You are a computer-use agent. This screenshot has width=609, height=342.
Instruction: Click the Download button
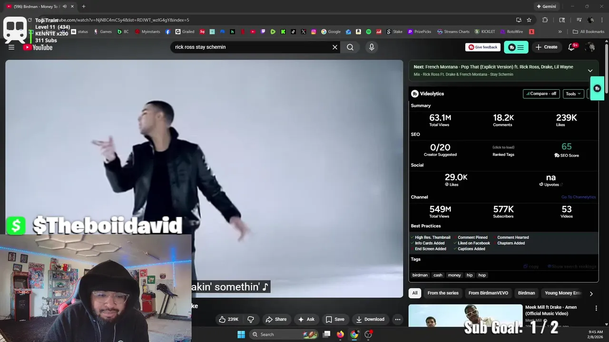pyautogui.click(x=370, y=319)
